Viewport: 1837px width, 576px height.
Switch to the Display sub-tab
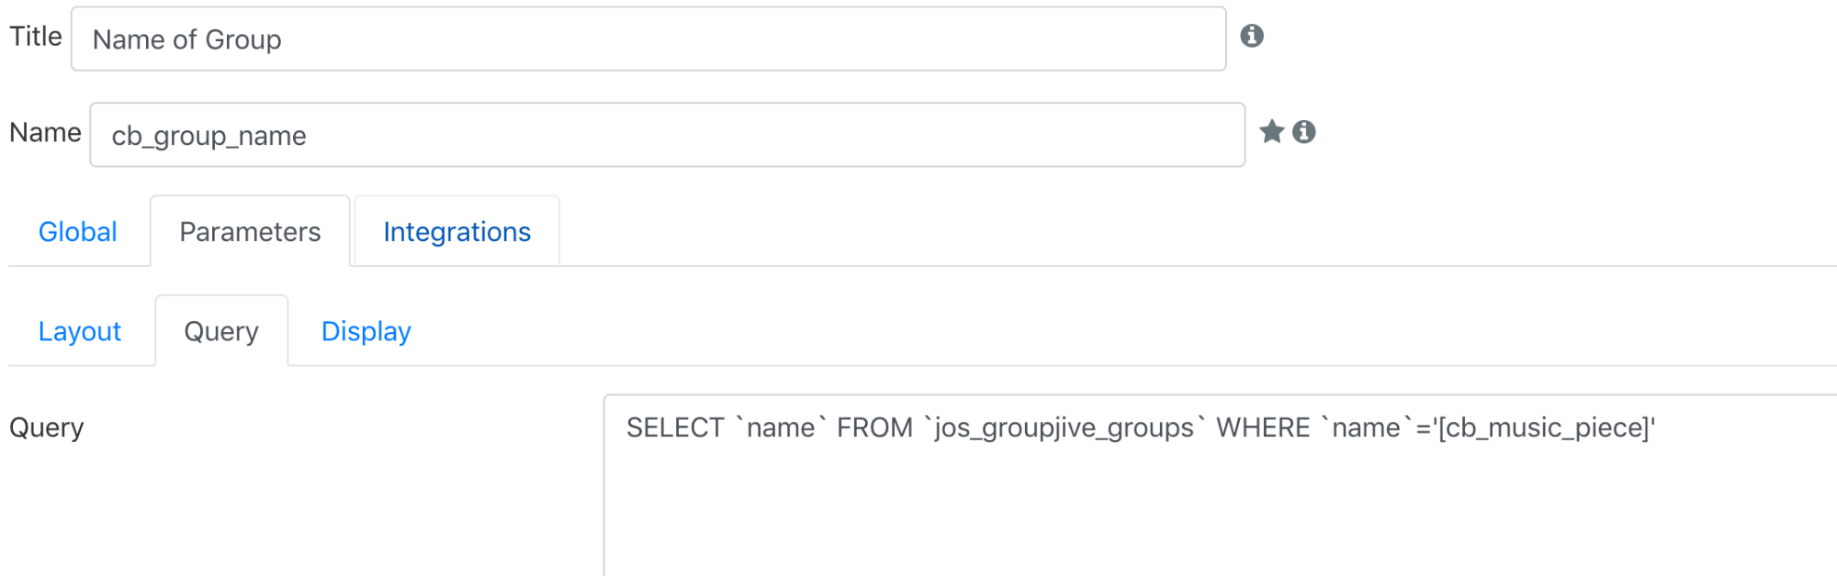pyautogui.click(x=366, y=331)
